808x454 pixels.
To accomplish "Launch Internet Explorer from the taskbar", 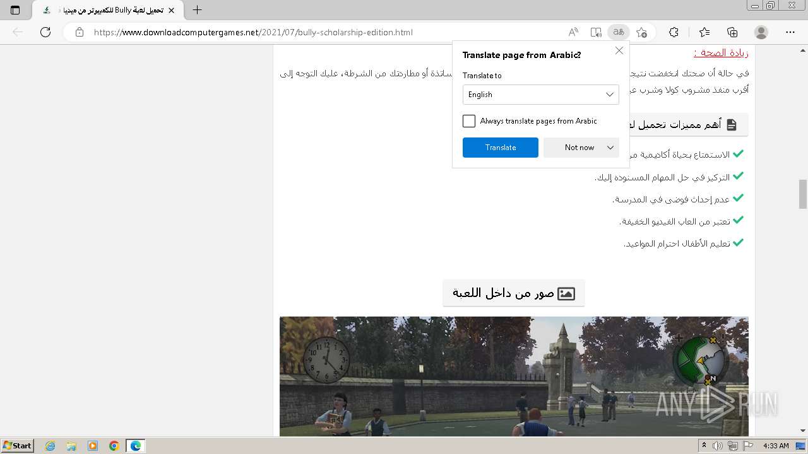I will 50,446.
